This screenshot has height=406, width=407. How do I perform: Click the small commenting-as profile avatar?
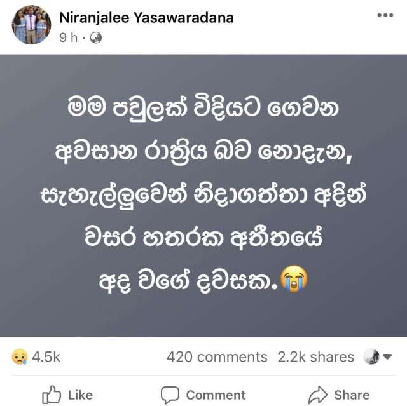tap(371, 356)
